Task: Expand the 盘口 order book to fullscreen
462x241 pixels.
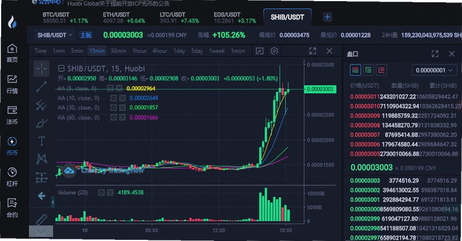Action: coord(435,54)
